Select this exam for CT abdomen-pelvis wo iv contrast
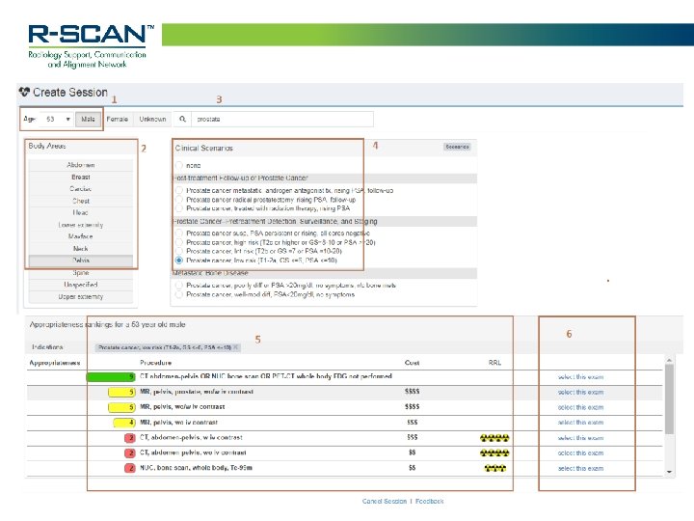The width and height of the screenshot is (694, 521). 580,452
